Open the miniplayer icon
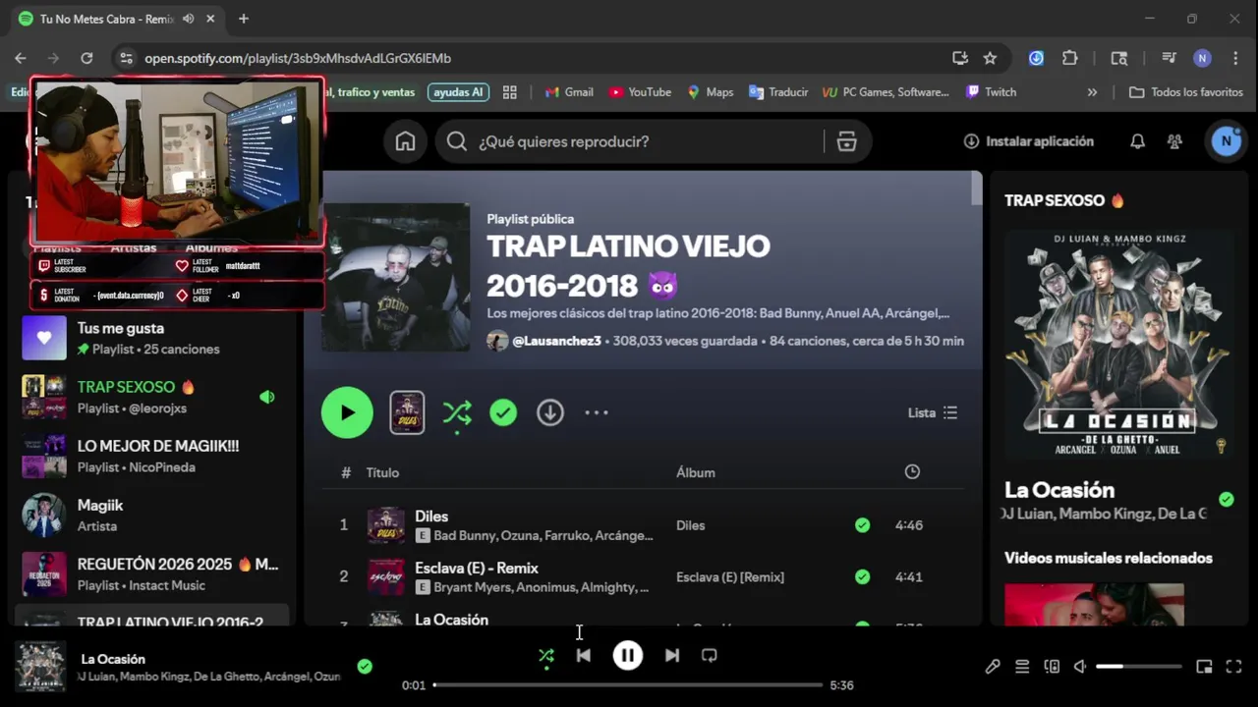This screenshot has height=707, width=1258. coord(1204,667)
